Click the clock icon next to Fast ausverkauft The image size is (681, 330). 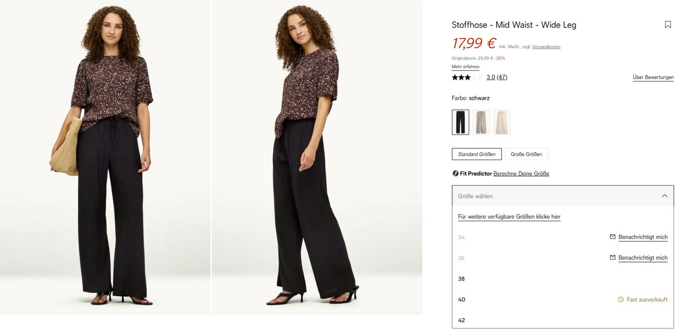(x=621, y=299)
